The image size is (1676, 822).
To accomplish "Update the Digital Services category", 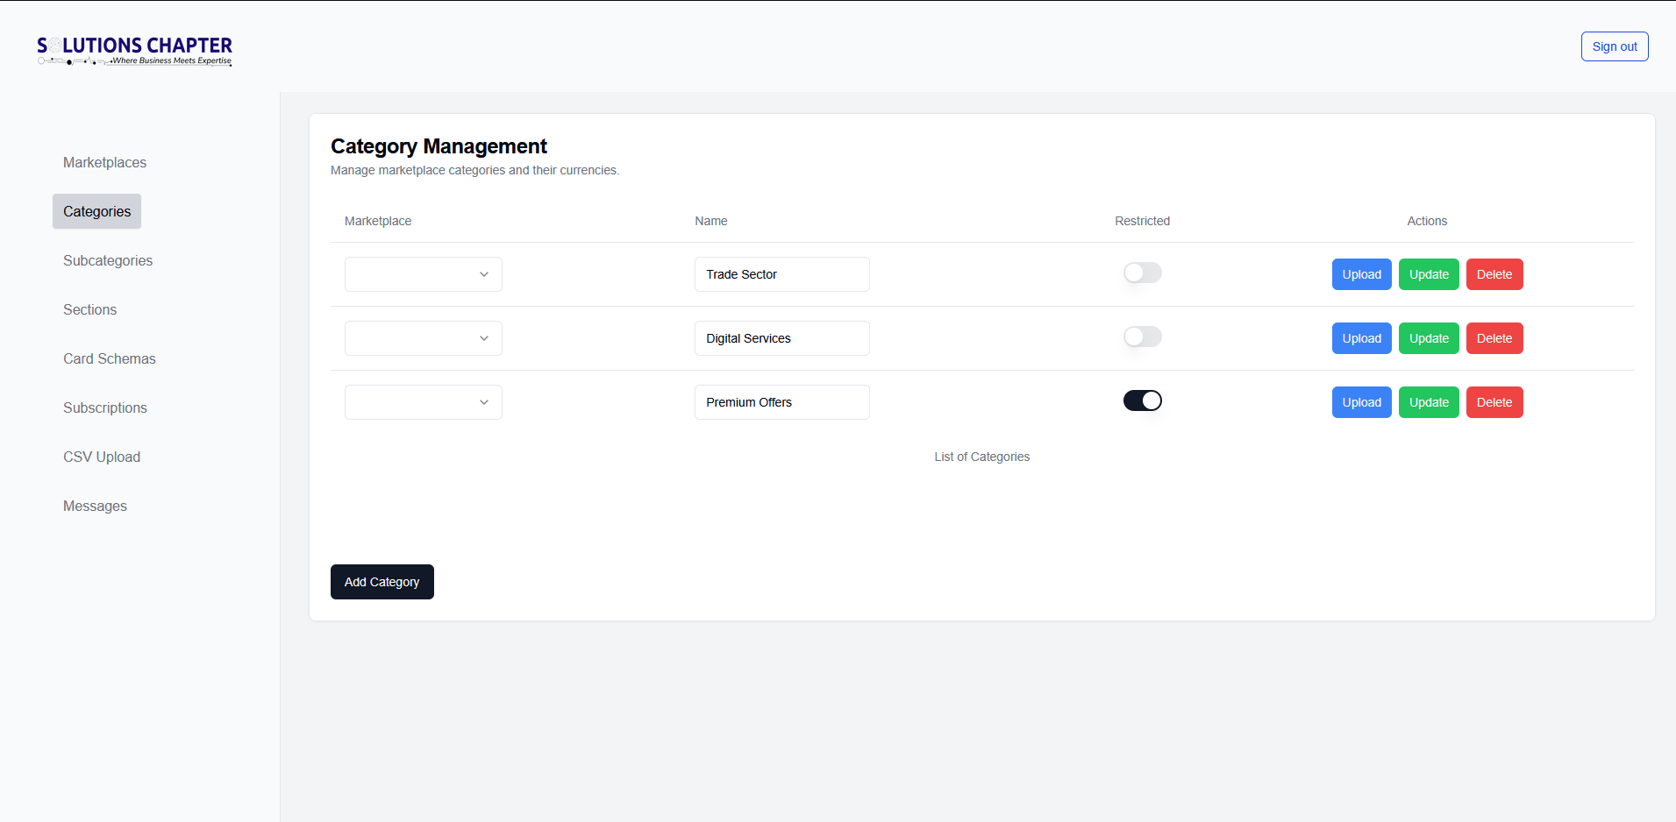I will (1428, 338).
